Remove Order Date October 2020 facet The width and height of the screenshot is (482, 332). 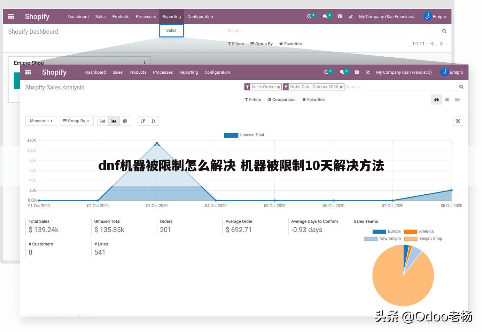tap(341, 87)
